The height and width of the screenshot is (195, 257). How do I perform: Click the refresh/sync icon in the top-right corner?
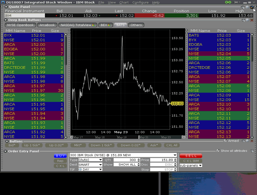pyautogui.click(x=252, y=7)
